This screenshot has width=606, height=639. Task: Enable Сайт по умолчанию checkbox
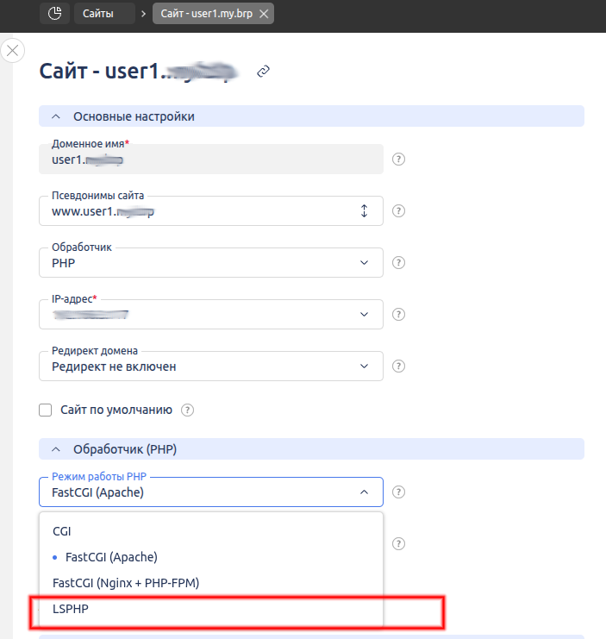46,410
